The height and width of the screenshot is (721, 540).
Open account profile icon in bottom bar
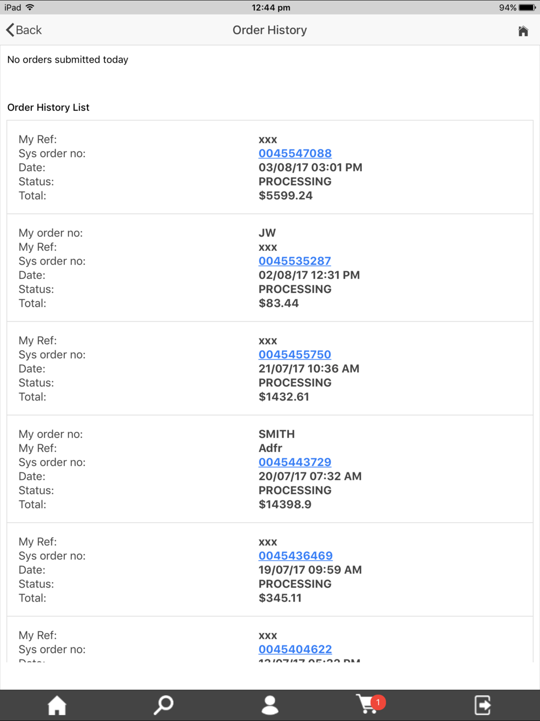coord(270,705)
